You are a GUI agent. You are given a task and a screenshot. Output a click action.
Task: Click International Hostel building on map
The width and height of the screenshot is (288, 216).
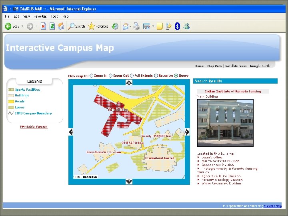point(159,158)
